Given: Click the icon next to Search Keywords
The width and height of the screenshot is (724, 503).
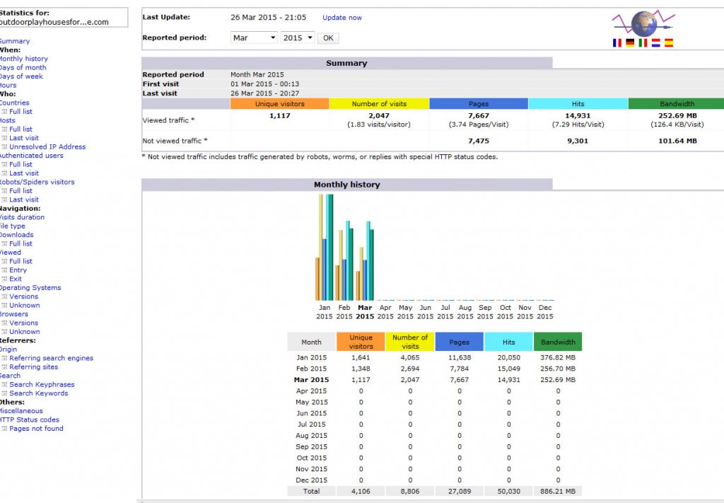Looking at the screenshot, I should 4,393.
